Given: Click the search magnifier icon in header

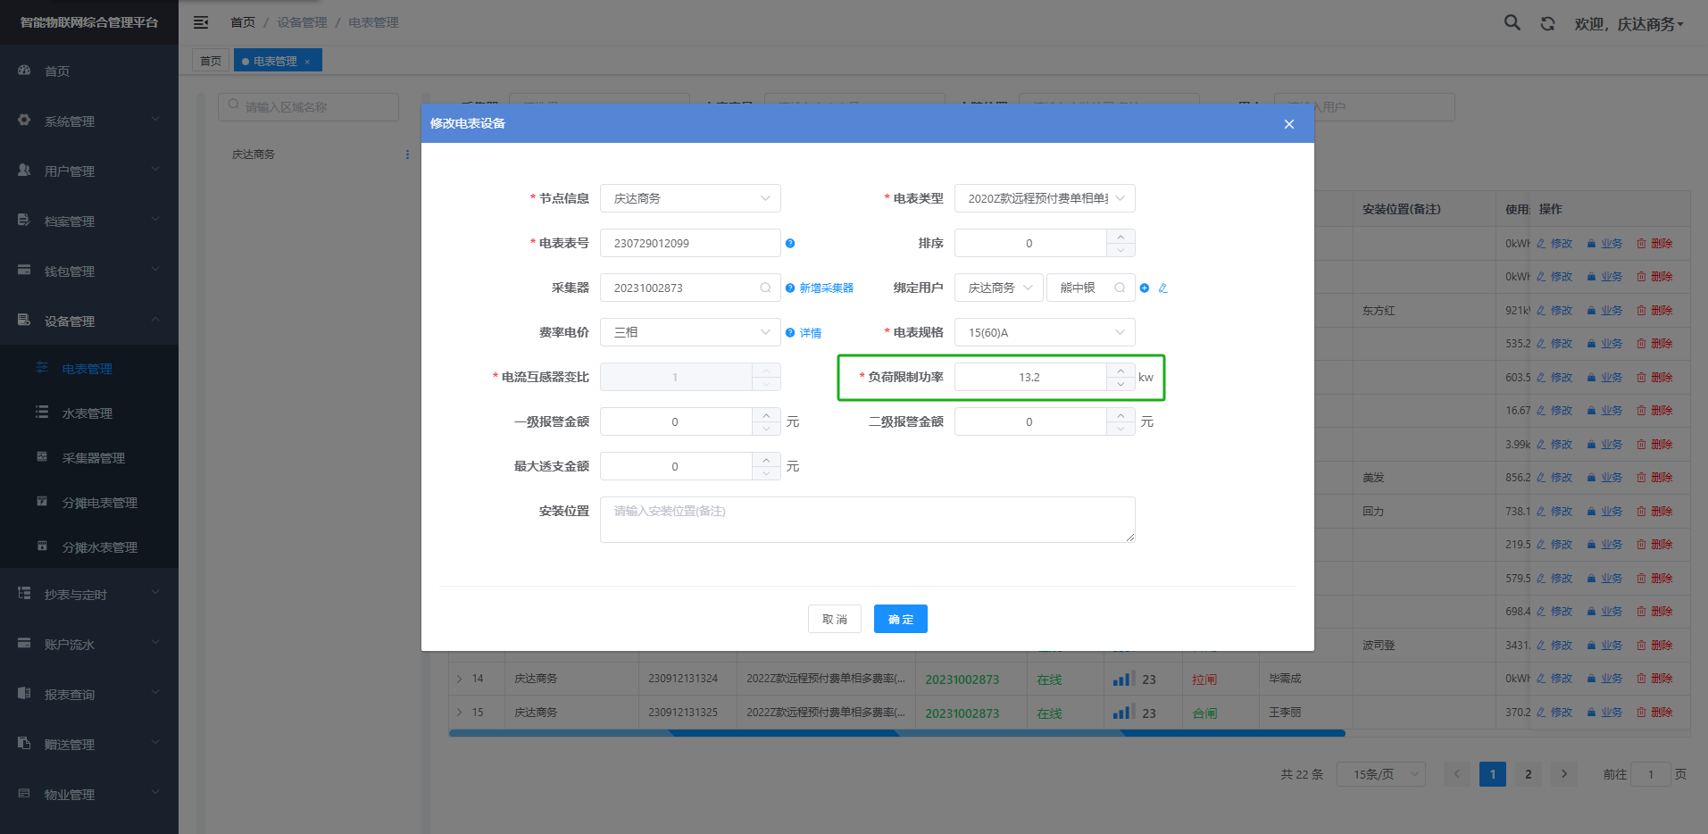Looking at the screenshot, I should tap(1512, 23).
